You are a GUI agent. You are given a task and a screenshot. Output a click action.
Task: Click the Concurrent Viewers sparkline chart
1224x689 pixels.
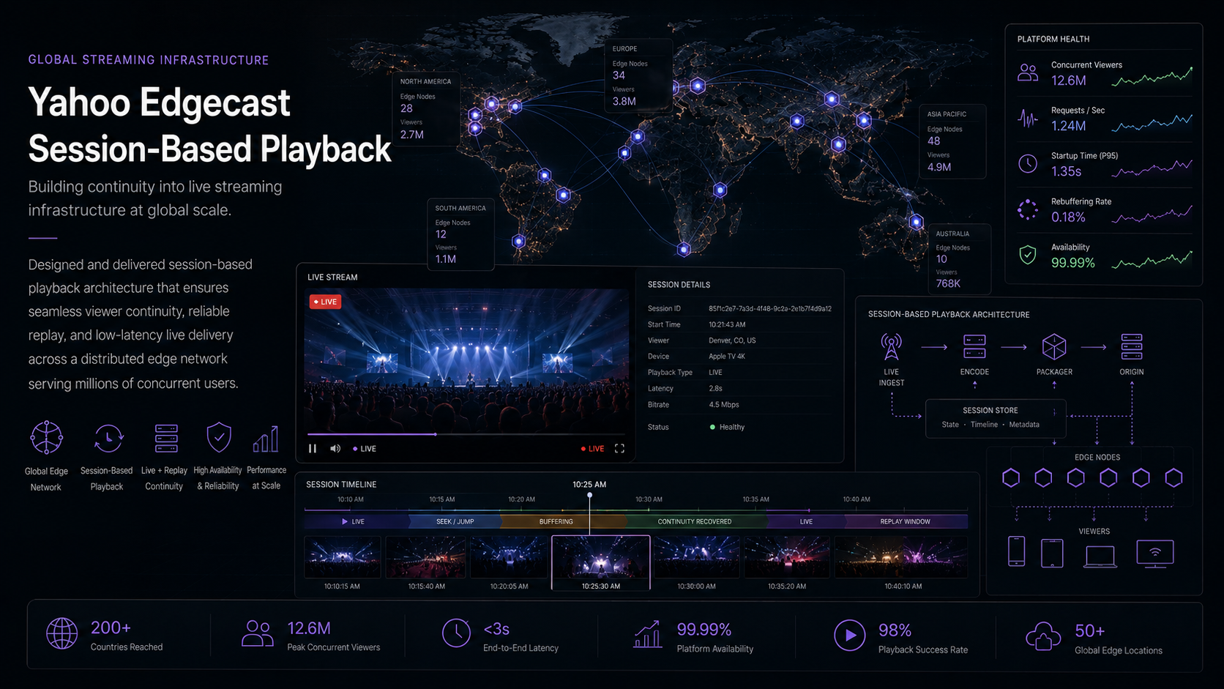tap(1152, 76)
